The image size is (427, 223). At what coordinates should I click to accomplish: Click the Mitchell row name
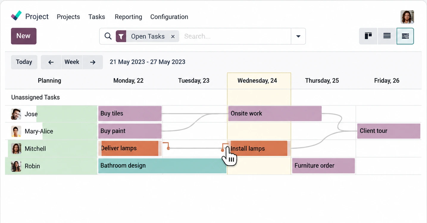pos(35,149)
